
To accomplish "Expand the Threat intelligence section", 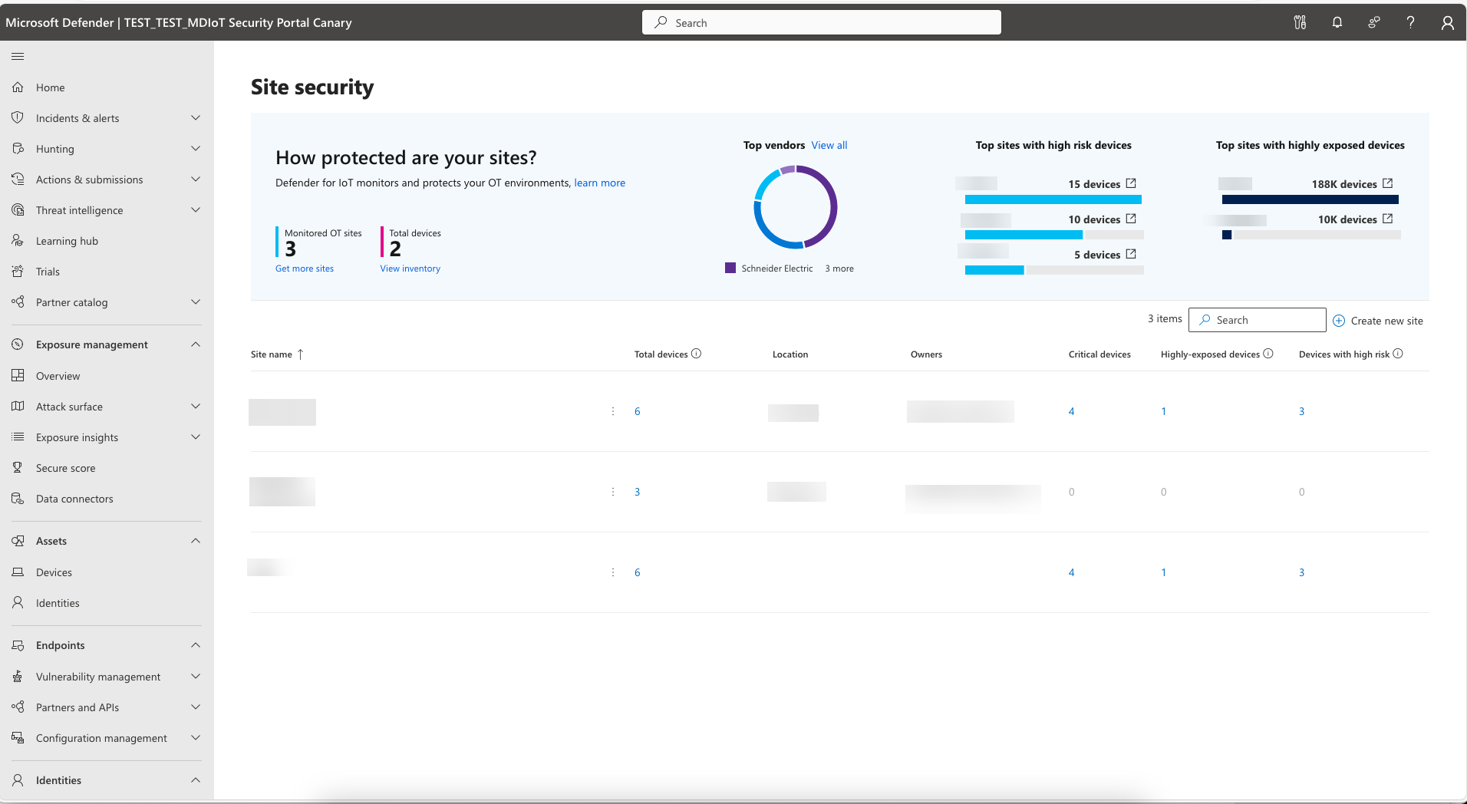I will [x=196, y=210].
